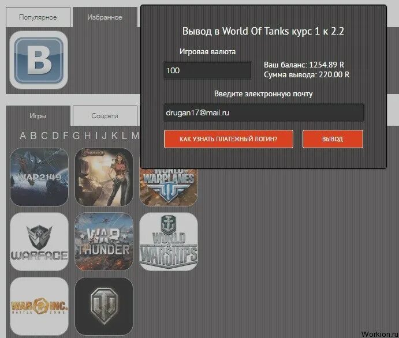Click the Вывод в World Of Tanks title

pyautogui.click(x=263, y=31)
